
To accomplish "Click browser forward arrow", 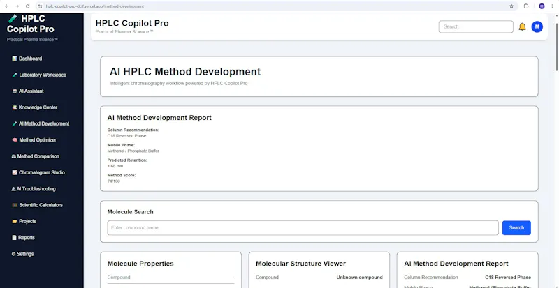I will (x=17, y=6).
